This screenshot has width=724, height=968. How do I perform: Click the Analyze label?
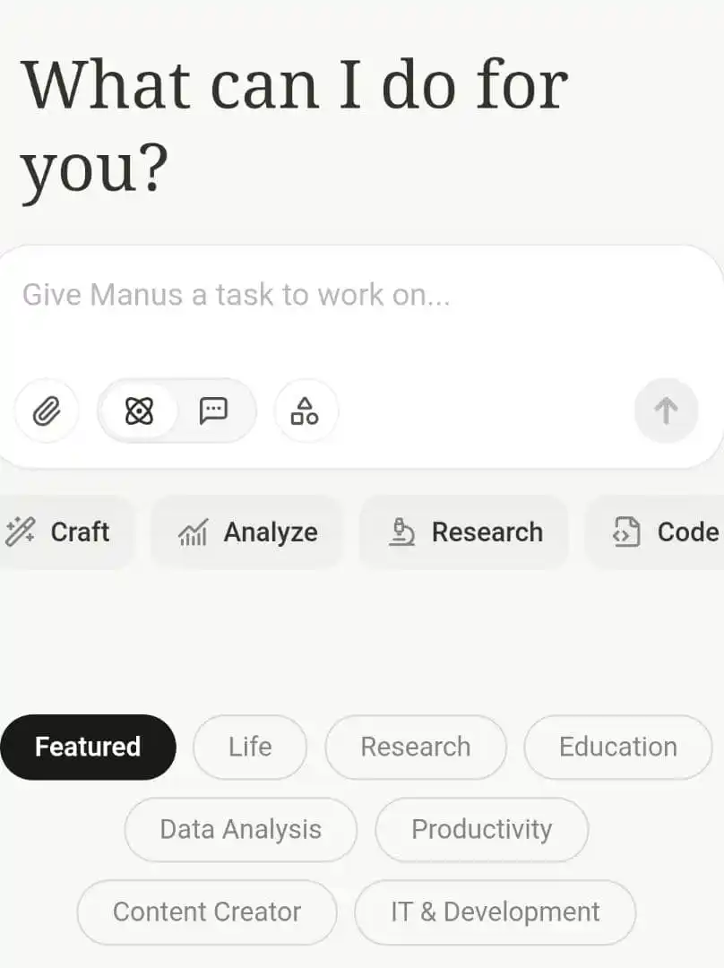[271, 532]
